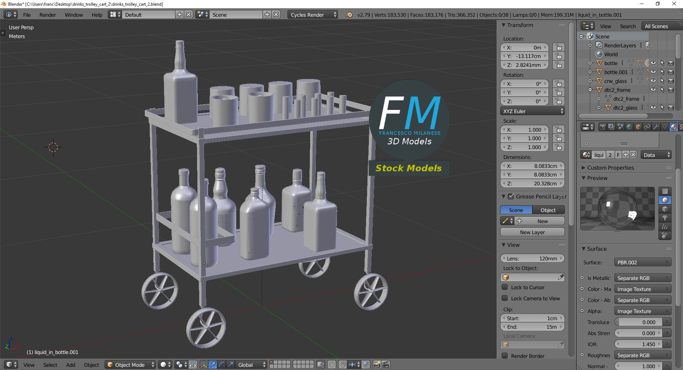The width and height of the screenshot is (683, 370).
Task: Select the monkey preview type
Action: point(665,218)
